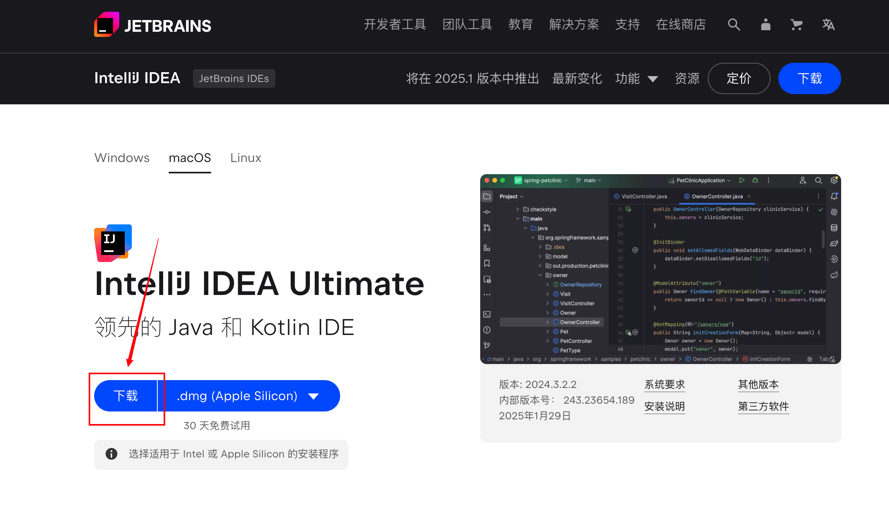
Task: Open the site search magnifier icon
Action: tap(734, 25)
